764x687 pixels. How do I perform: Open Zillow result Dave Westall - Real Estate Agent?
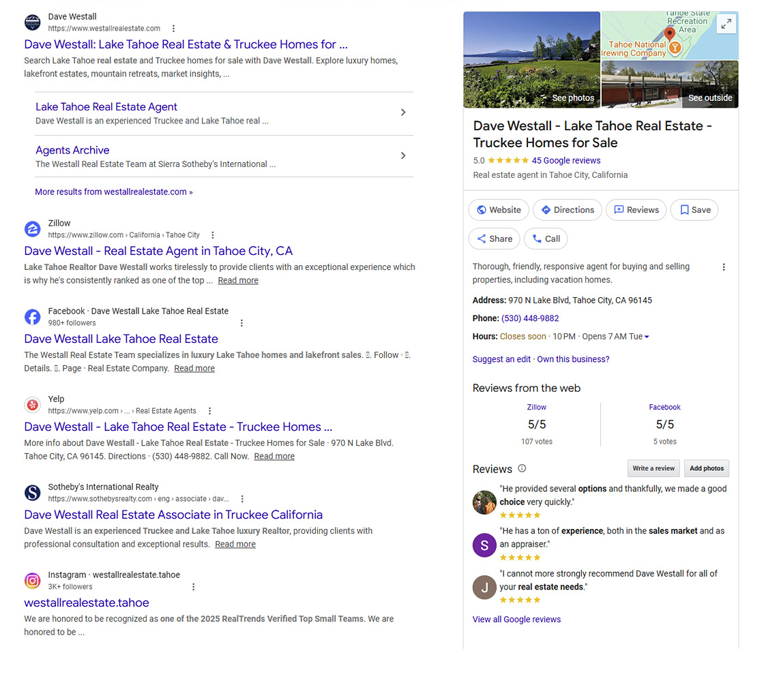point(158,251)
